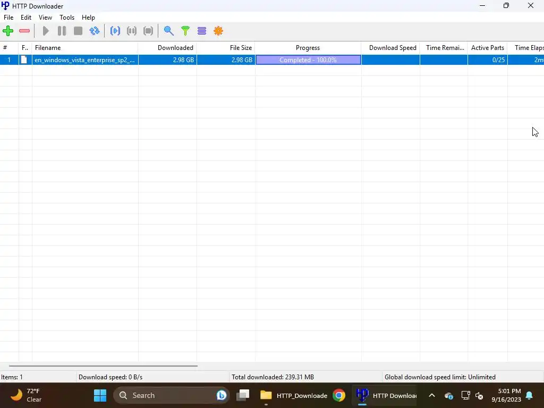Click the cloud sync status tray icon
The image size is (544, 408).
448,395
